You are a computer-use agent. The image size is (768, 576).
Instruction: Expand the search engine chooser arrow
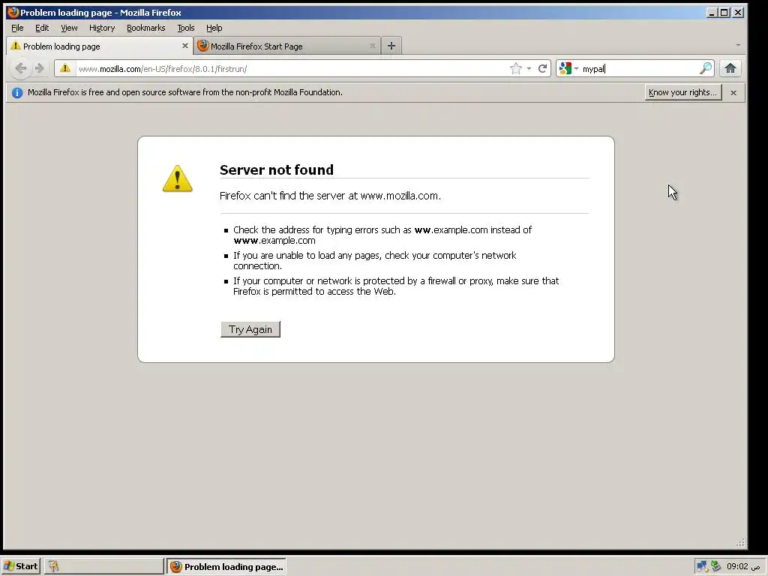pyautogui.click(x=576, y=68)
